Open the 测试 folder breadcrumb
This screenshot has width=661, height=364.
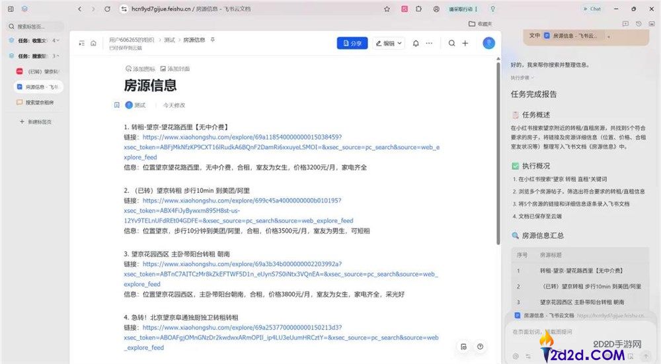(x=169, y=40)
